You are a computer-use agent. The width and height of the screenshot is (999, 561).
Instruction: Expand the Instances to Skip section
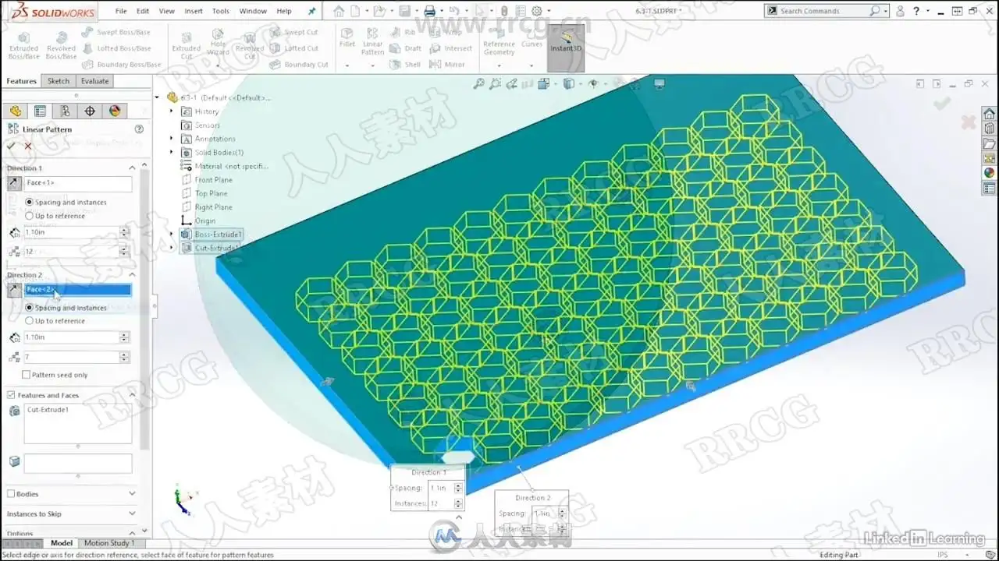click(x=132, y=514)
